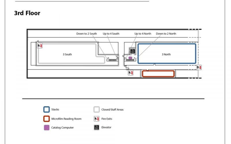Screen dimensions: 231x144
Task: Click the Fire Exits icon in the legend
Action: coord(96,119)
